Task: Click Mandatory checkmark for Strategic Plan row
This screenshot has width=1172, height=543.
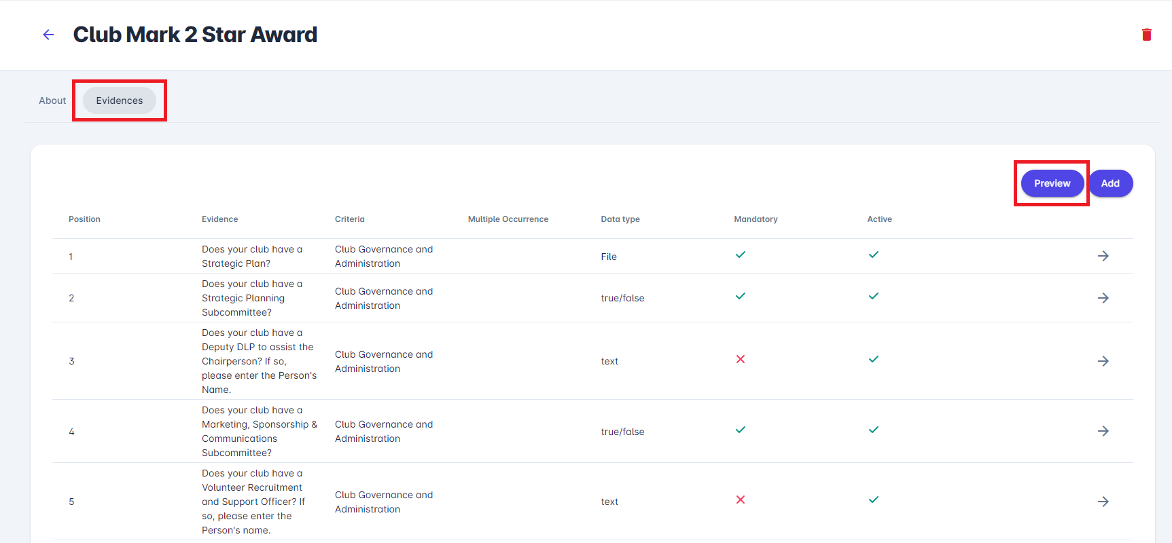Action: point(741,255)
